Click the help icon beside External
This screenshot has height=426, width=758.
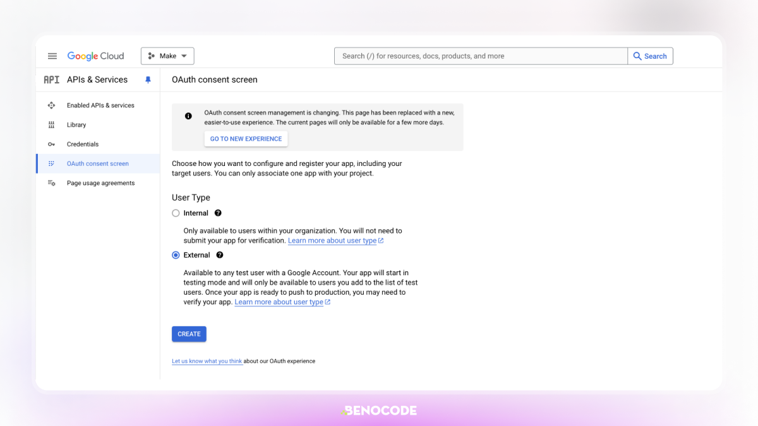click(220, 255)
